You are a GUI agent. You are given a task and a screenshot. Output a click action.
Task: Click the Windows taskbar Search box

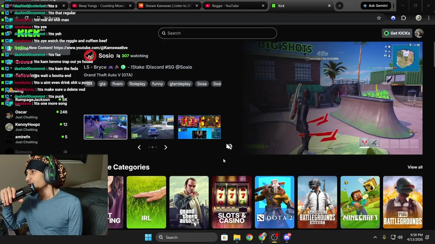click(186, 238)
